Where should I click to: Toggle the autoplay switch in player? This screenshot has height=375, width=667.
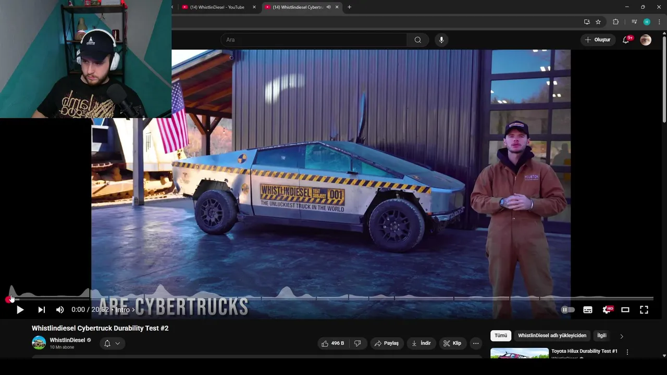coord(567,310)
